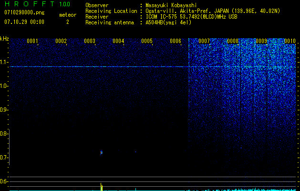This screenshot has width=300, height=191.
Task: Click the HROFFT 1.0.0 title text
Action: click(38, 4)
